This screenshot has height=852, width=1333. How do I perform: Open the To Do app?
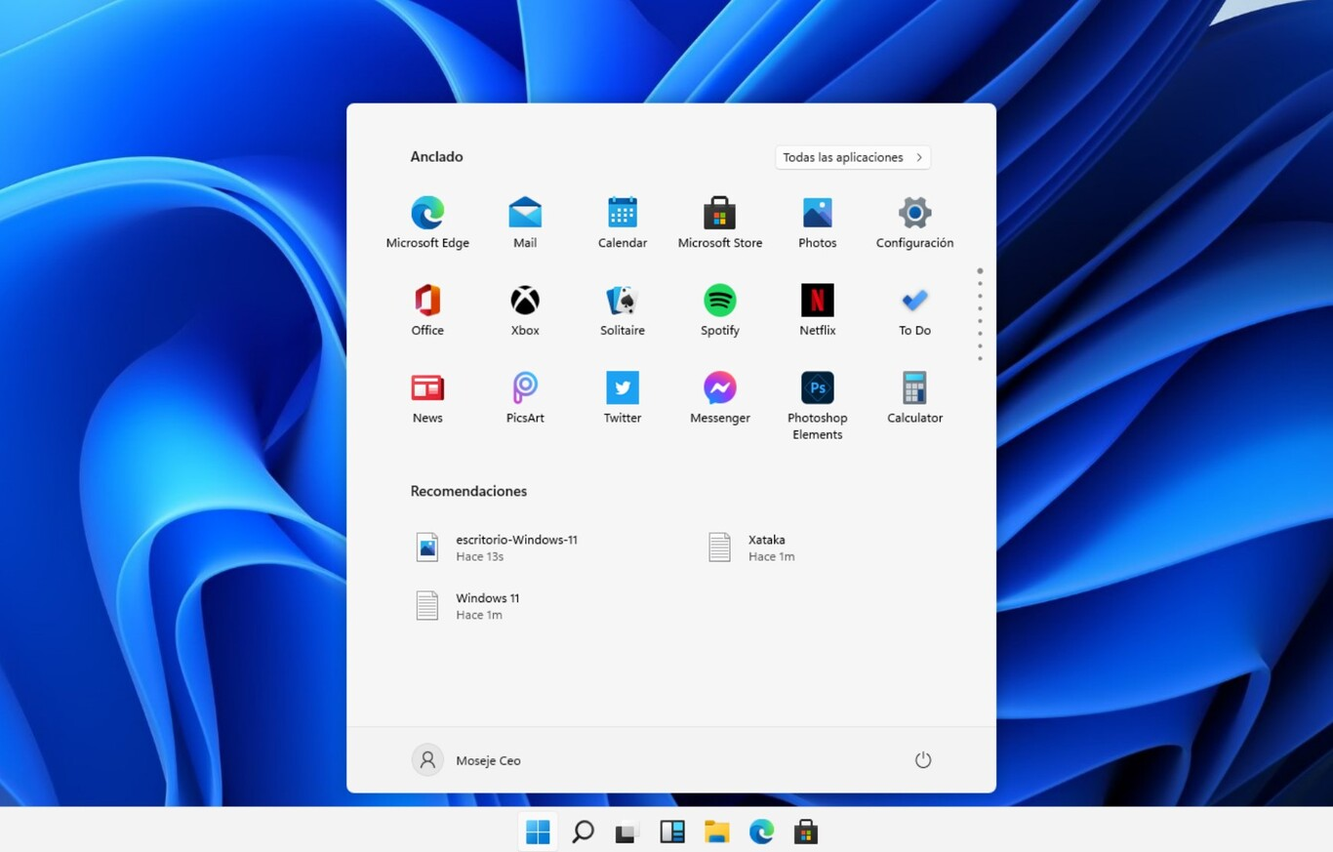click(x=914, y=310)
